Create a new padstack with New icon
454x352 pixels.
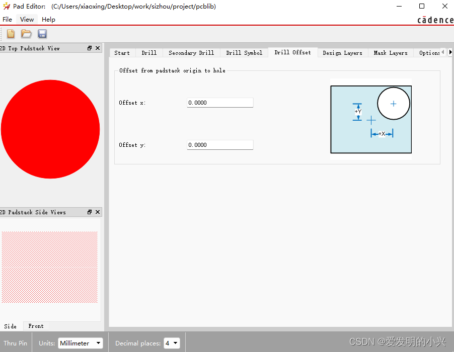(x=11, y=34)
